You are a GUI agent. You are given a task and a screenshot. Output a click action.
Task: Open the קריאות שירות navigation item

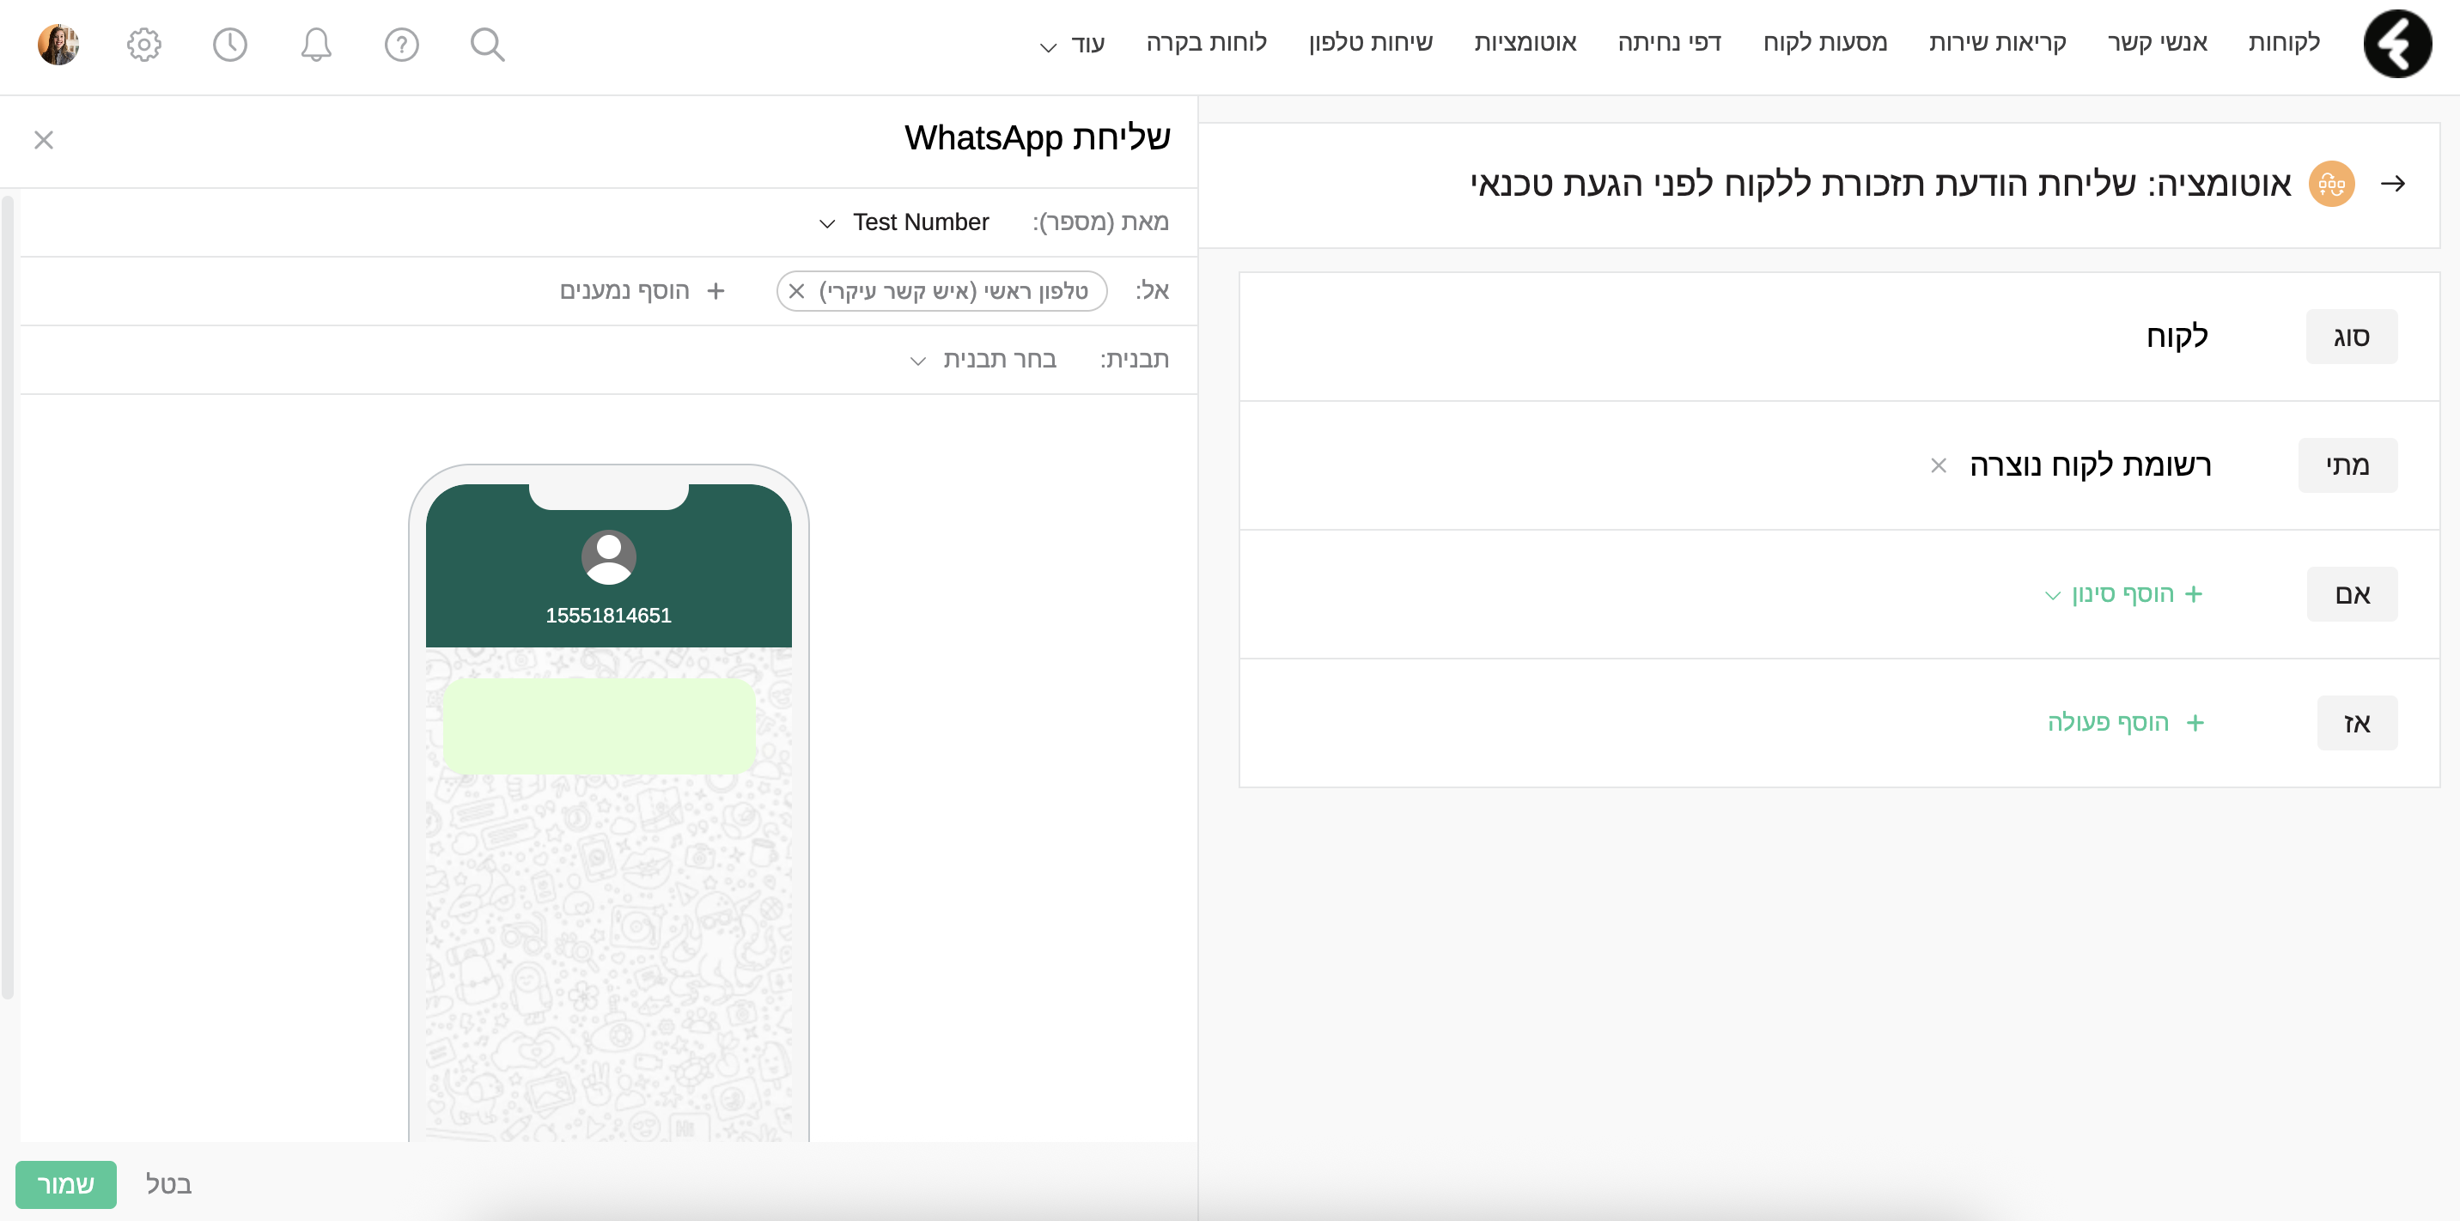tap(1997, 43)
